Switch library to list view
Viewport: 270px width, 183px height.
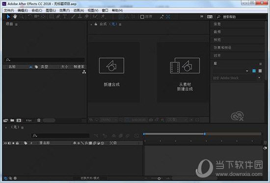tap(260, 71)
